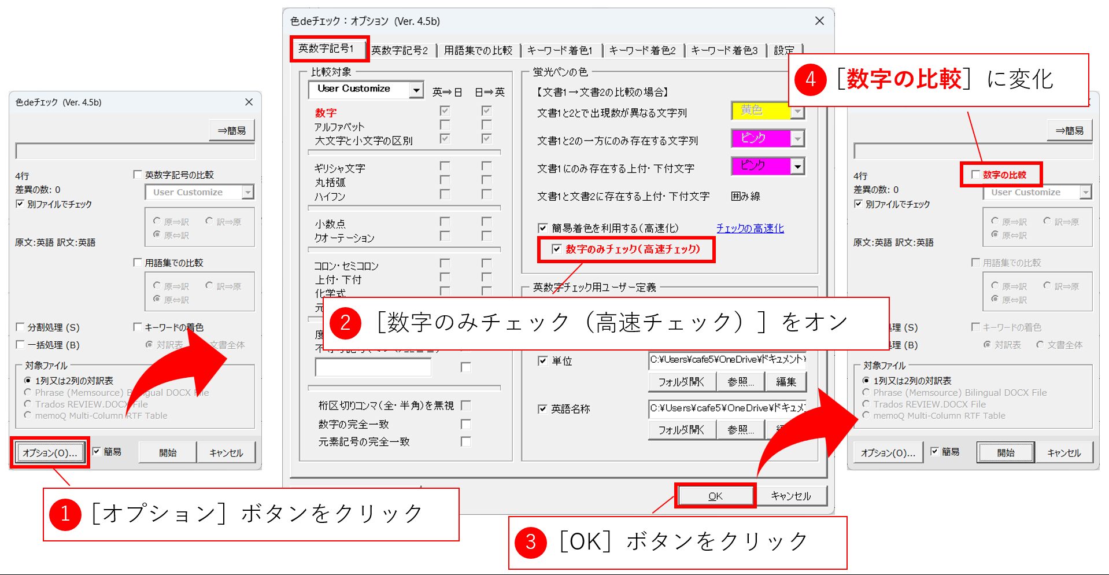Click the ⇒簡易 button in left dialog

tap(231, 131)
